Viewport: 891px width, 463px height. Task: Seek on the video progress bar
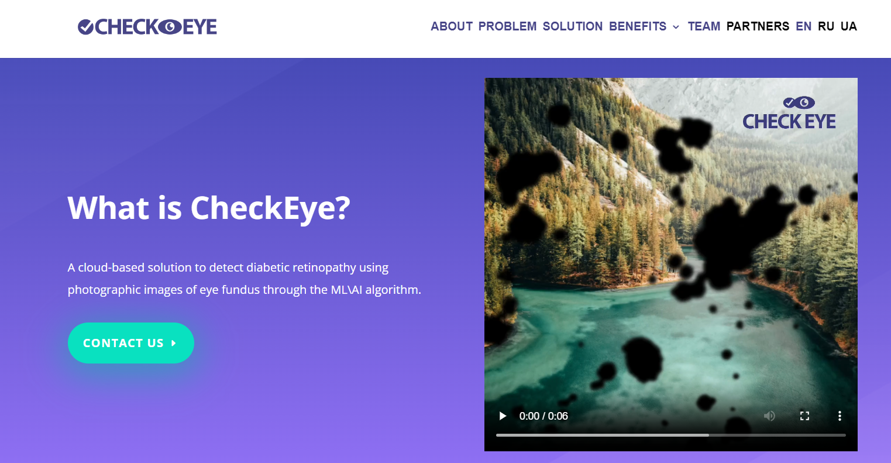[x=671, y=435]
